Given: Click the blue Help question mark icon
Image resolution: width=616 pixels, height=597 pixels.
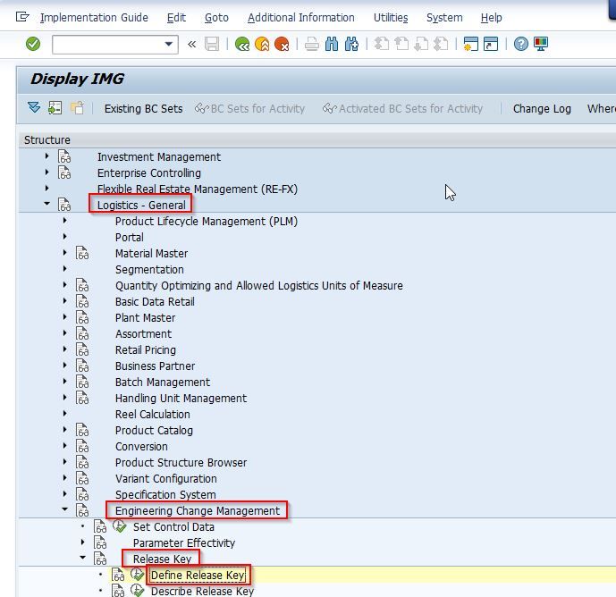Looking at the screenshot, I should (x=521, y=44).
